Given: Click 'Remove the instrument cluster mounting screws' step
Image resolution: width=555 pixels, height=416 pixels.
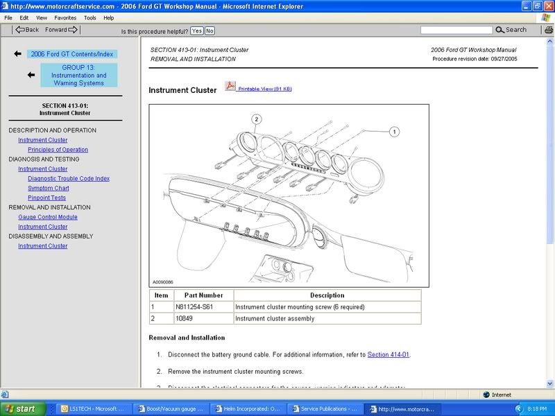Looking at the screenshot, I should [236, 372].
